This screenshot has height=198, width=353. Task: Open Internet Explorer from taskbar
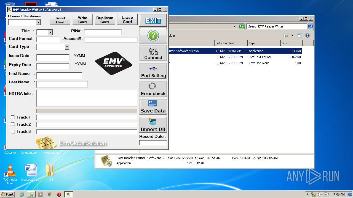(x=22, y=194)
